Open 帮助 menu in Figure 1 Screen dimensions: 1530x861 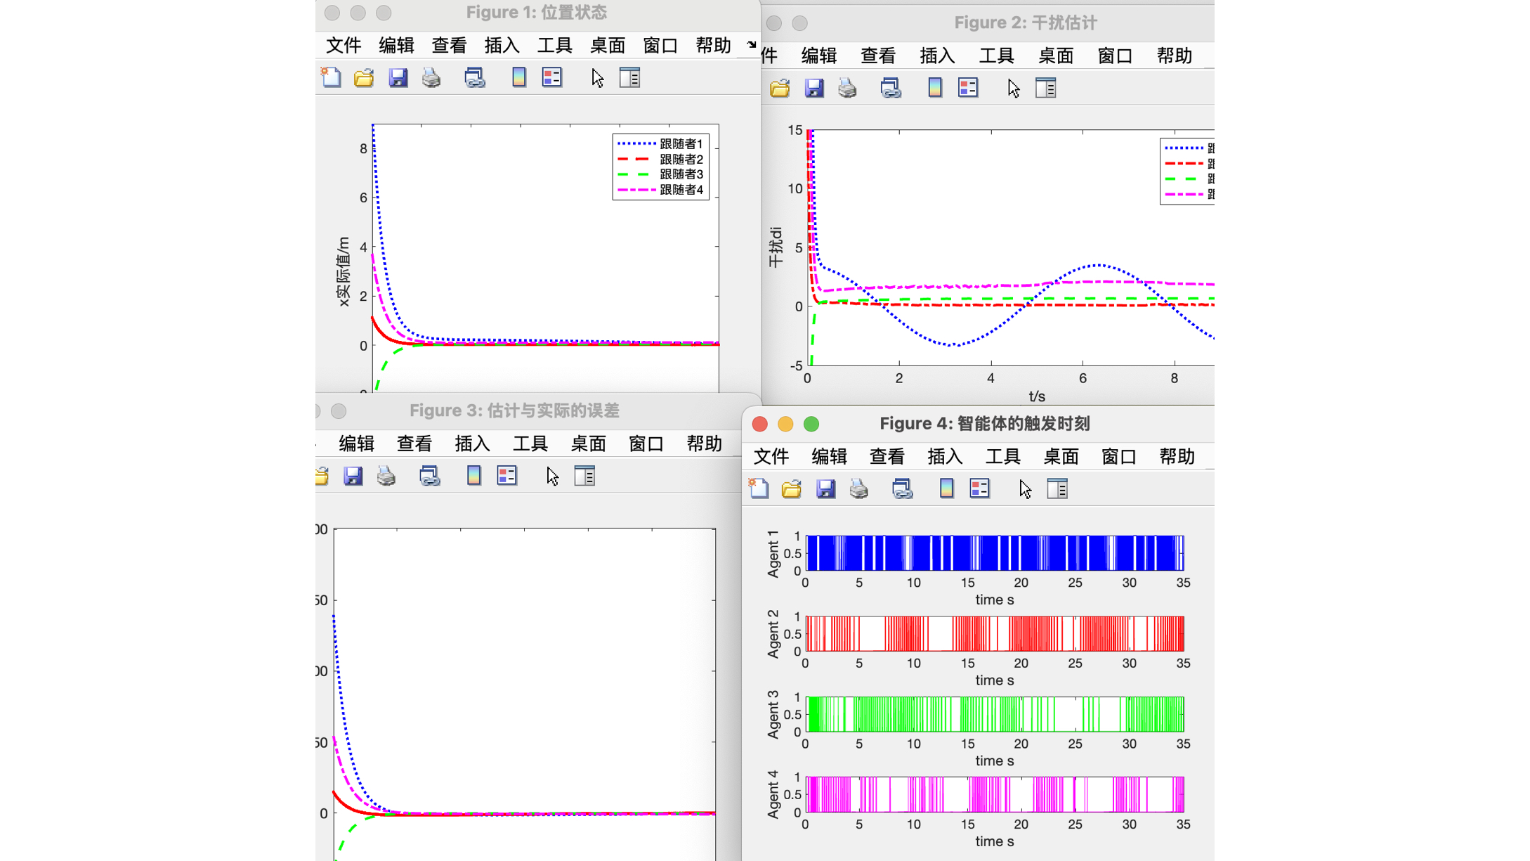[713, 46]
